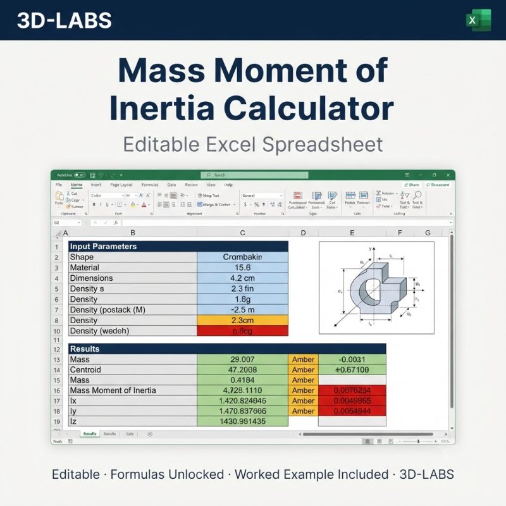Select the Results sheet tab
506x506 pixels.
click(x=90, y=434)
